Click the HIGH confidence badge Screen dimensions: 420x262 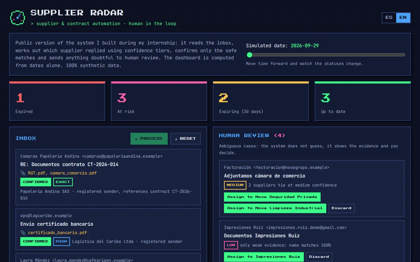point(62,241)
